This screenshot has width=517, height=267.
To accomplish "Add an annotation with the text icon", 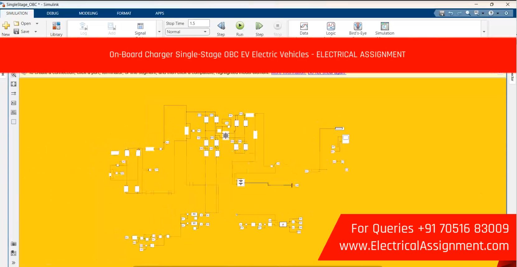I will click(x=14, y=103).
